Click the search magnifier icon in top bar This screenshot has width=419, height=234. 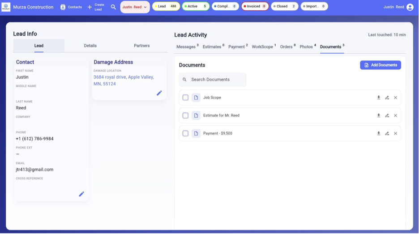coord(113,7)
